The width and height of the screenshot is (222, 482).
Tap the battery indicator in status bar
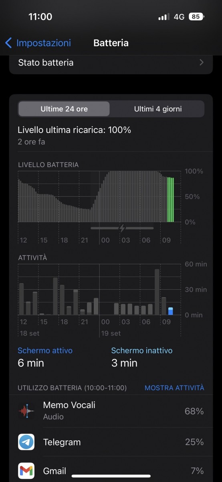(x=196, y=17)
